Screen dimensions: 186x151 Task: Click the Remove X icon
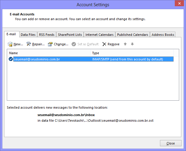tap(104, 44)
